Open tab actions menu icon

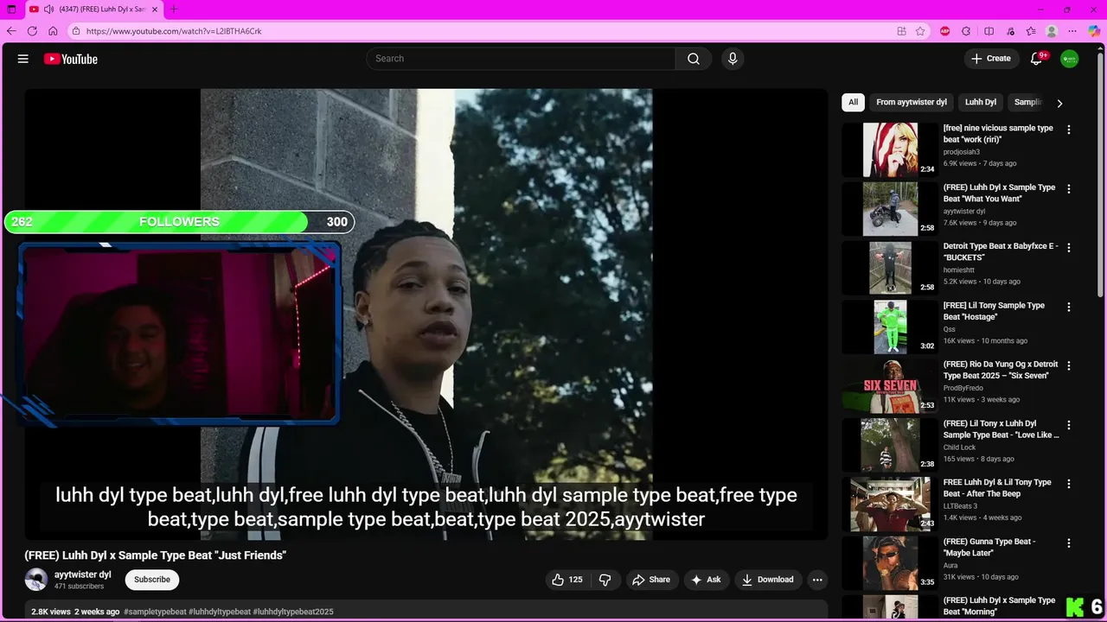[x=11, y=10]
